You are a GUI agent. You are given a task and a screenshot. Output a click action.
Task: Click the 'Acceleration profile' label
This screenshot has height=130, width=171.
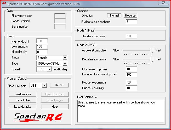pos(94,50)
